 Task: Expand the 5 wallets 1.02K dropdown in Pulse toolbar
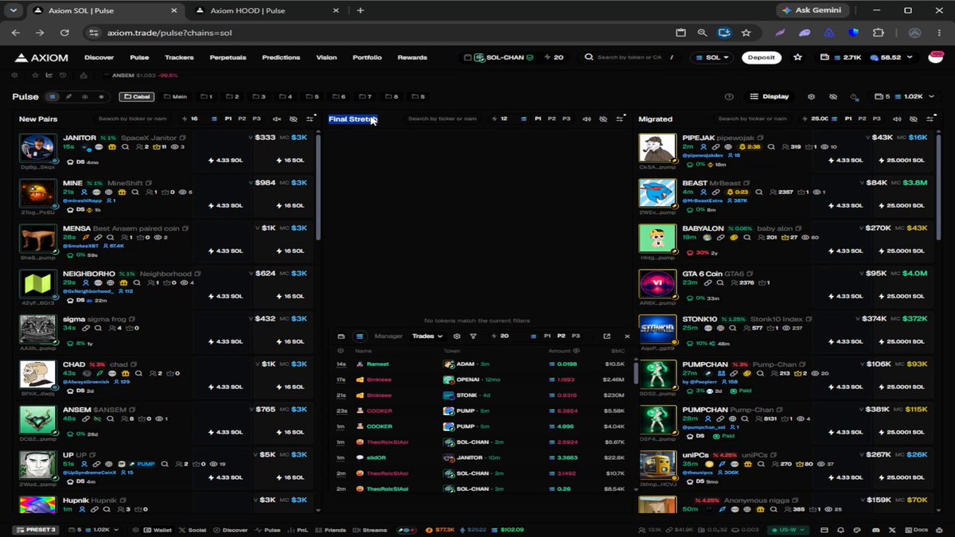pyautogui.click(x=905, y=96)
